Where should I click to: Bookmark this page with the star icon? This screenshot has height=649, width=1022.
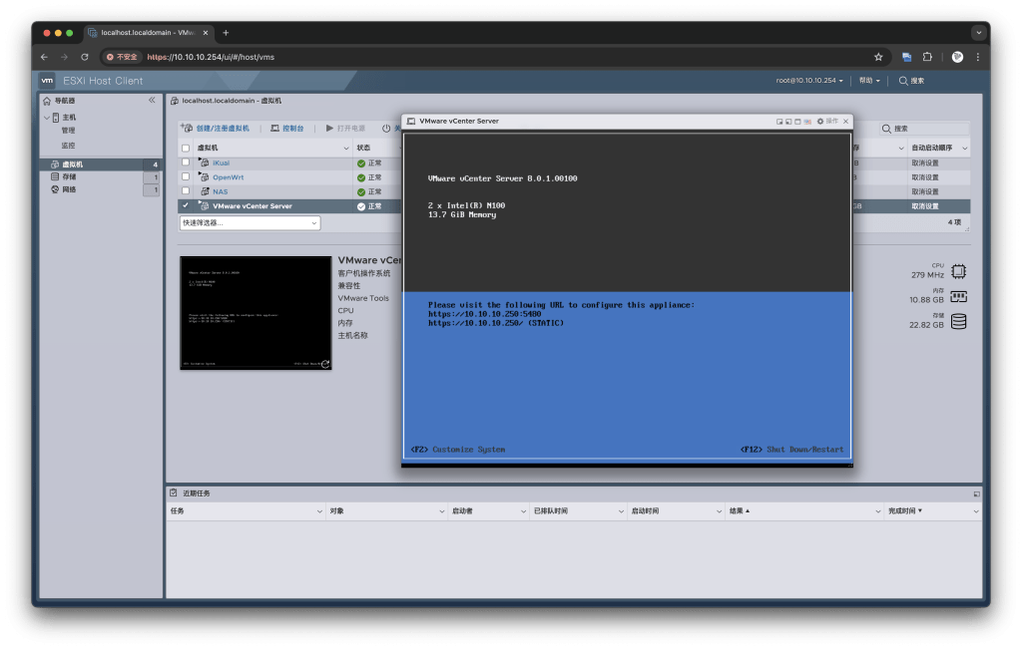(878, 57)
